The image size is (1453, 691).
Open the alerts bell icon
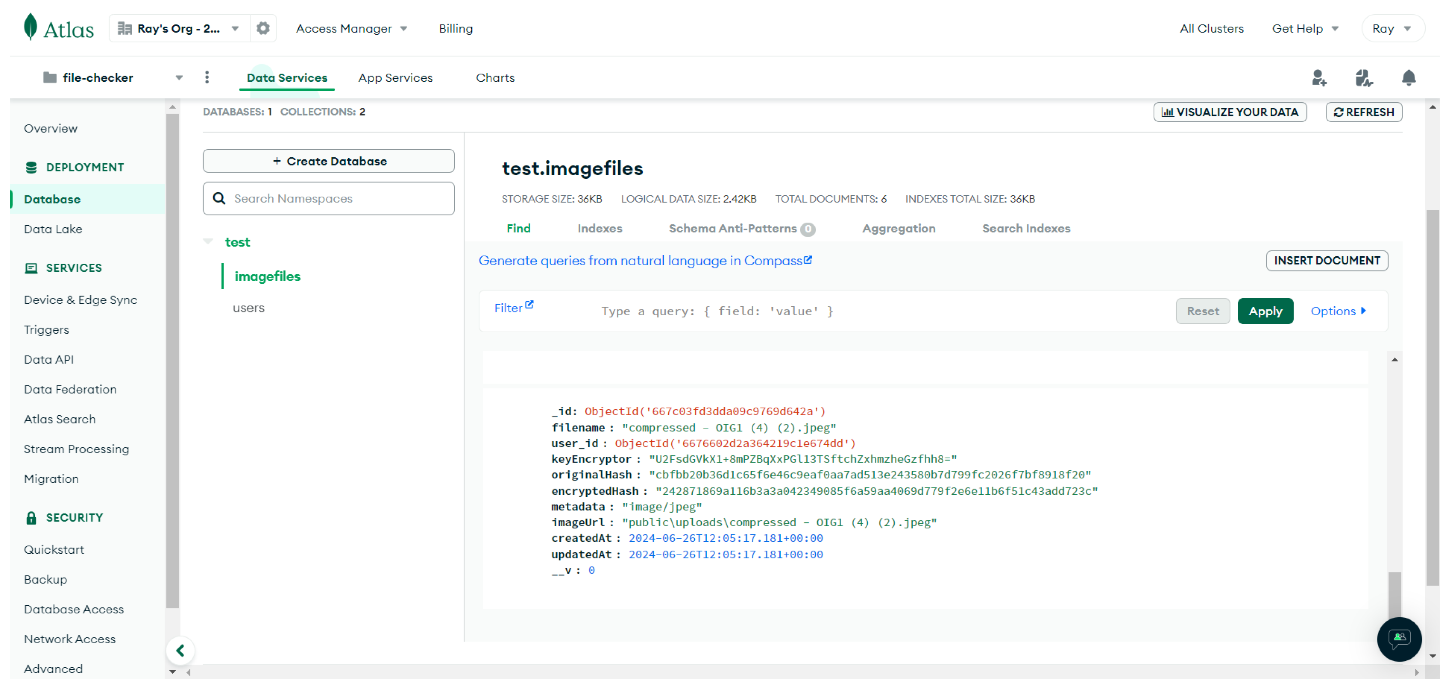(1408, 78)
